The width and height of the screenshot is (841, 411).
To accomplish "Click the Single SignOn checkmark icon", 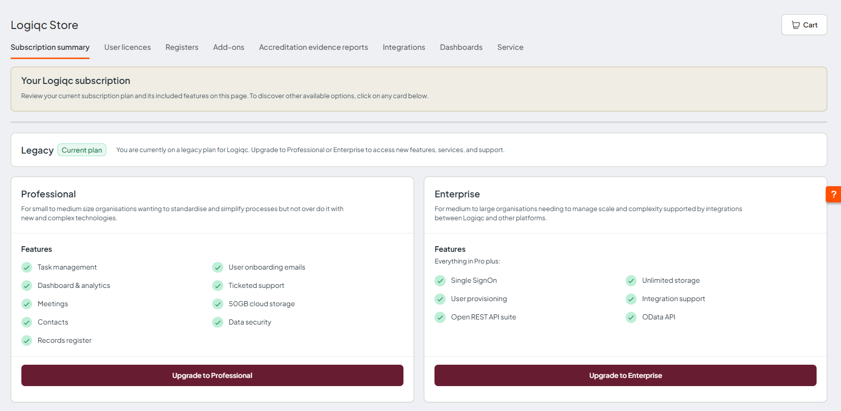I will click(440, 281).
